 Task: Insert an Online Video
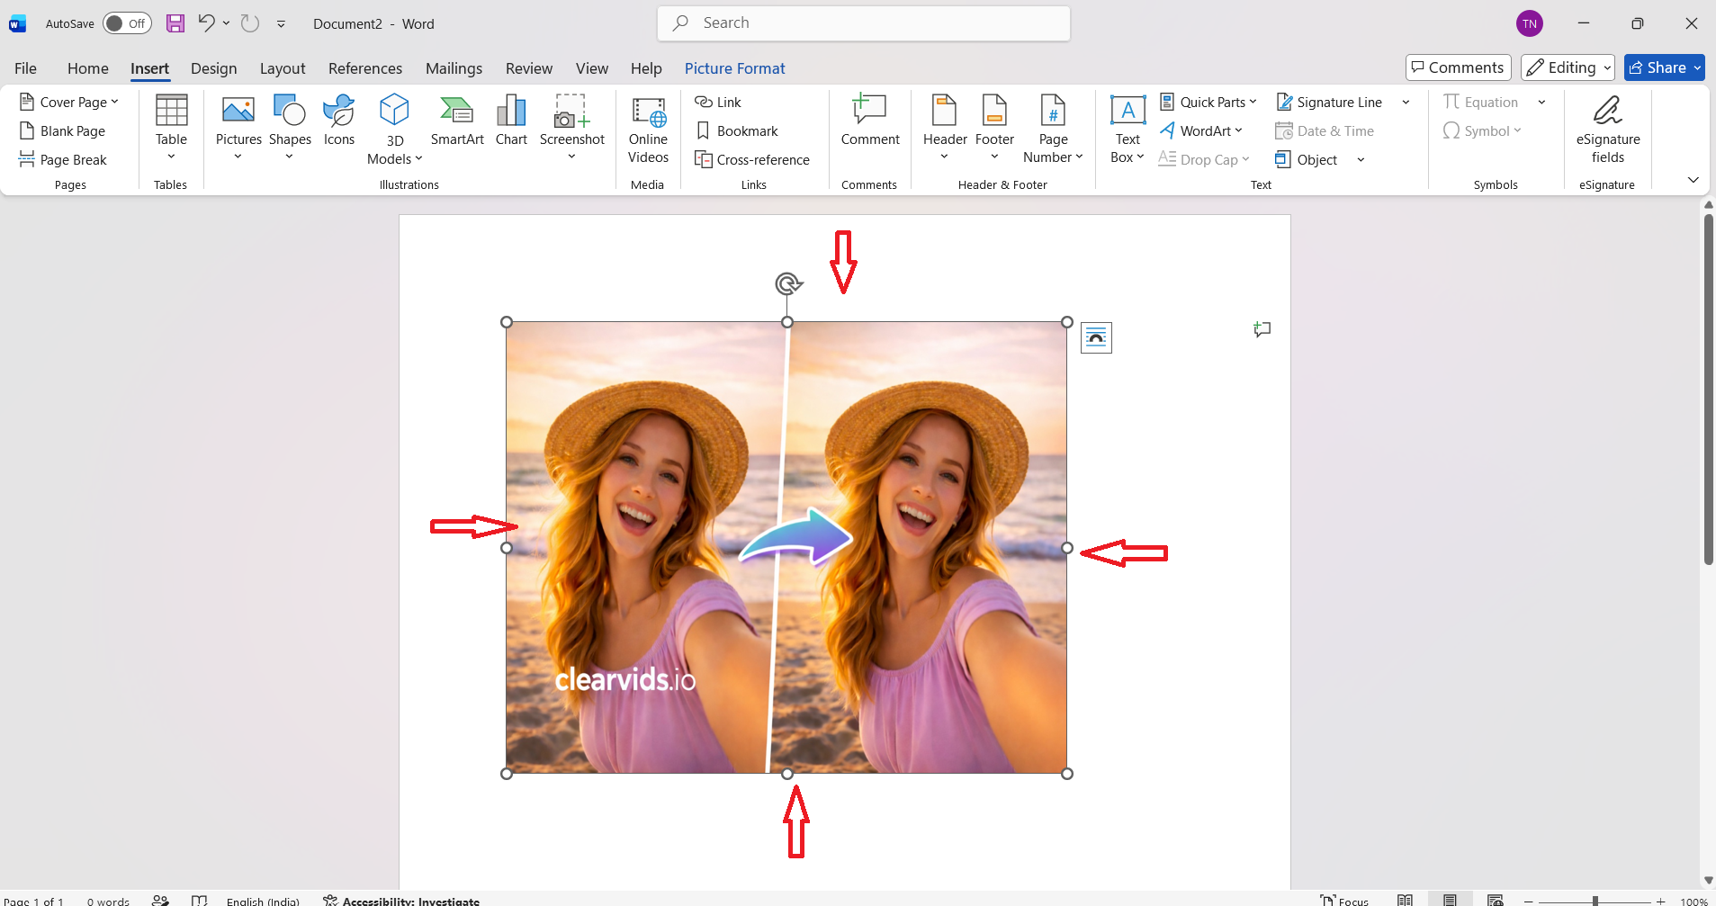point(648,129)
